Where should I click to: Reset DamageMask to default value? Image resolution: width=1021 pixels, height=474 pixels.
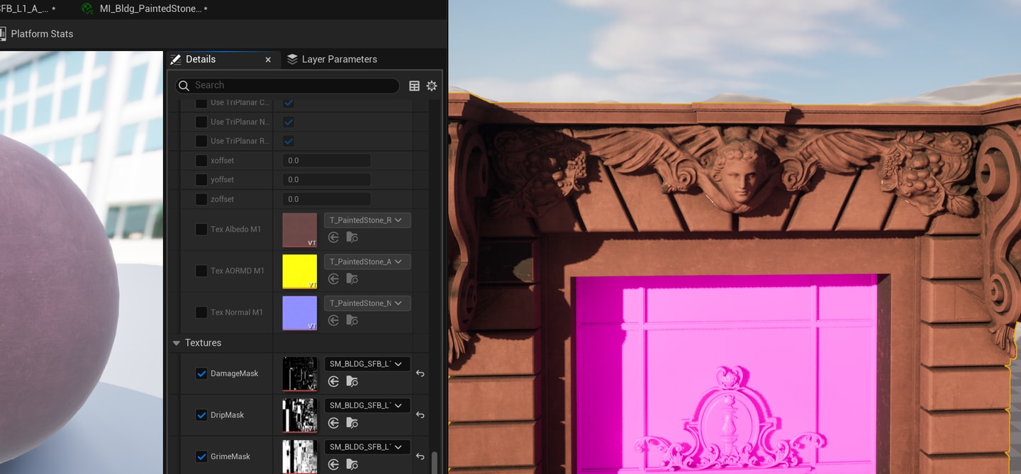coord(420,373)
